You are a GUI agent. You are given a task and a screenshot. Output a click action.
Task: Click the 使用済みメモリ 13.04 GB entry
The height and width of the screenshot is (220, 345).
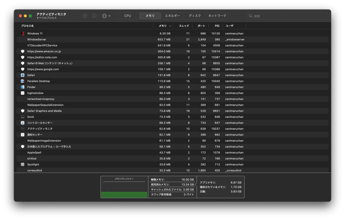point(172,184)
